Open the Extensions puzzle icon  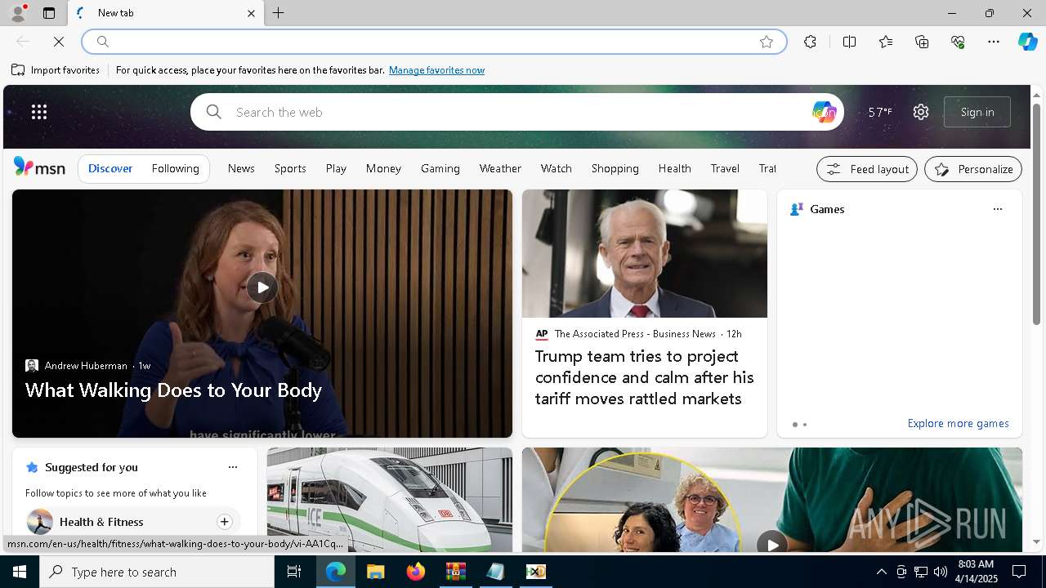pyautogui.click(x=810, y=42)
